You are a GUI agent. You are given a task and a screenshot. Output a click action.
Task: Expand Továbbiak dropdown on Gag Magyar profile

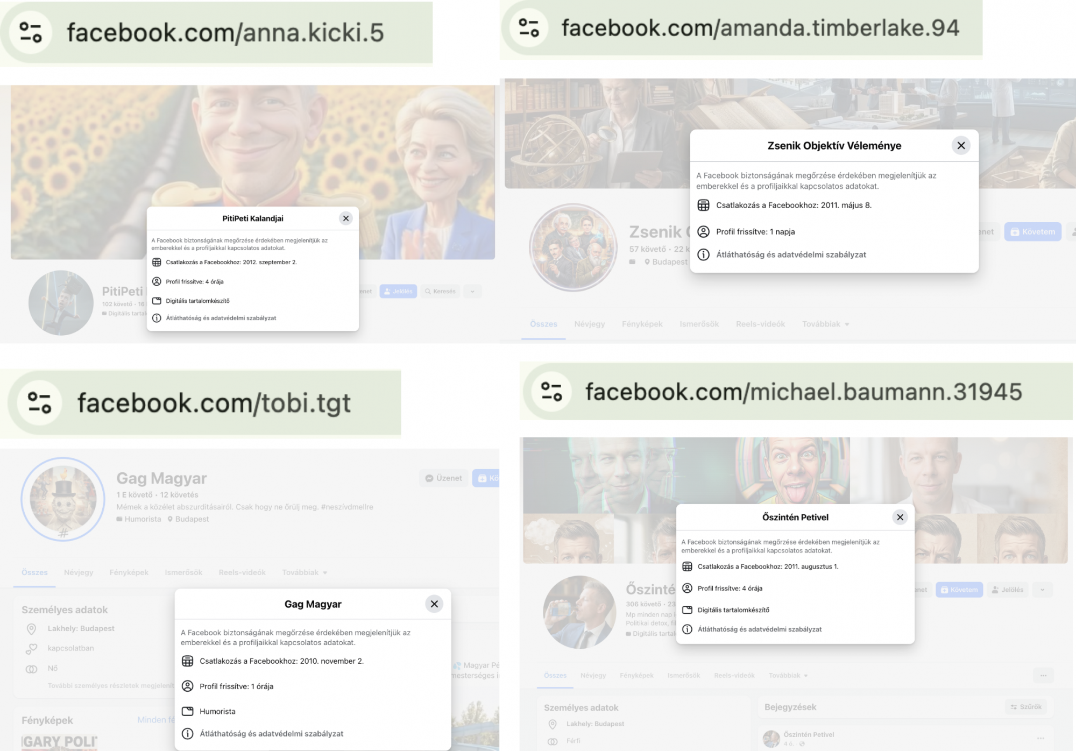click(305, 572)
